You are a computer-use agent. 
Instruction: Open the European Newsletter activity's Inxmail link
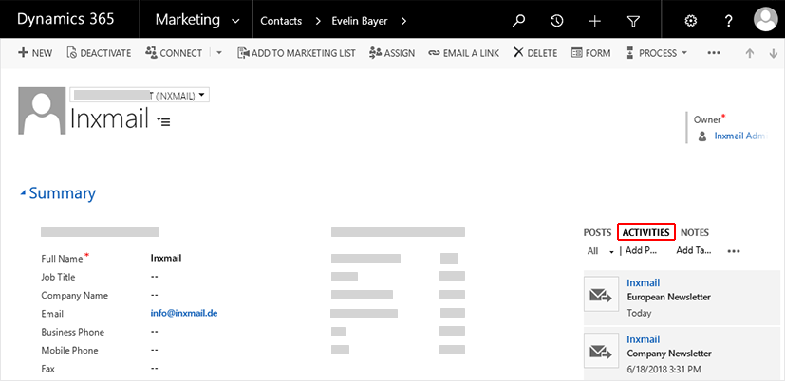point(643,282)
